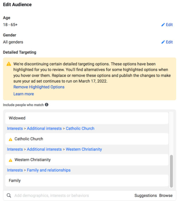Click the info icon next to Include people who match
The height and width of the screenshot is (201, 181).
click(x=47, y=105)
